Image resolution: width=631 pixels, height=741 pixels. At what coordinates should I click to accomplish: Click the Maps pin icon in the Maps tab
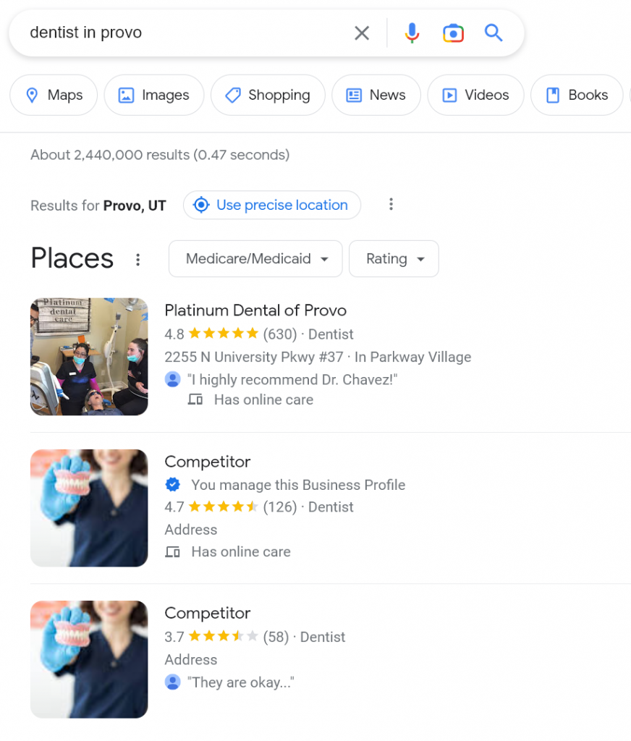click(32, 95)
